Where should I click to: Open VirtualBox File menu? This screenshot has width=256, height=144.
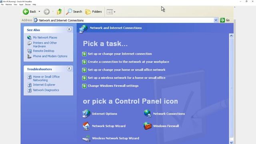click(x=2, y=4)
